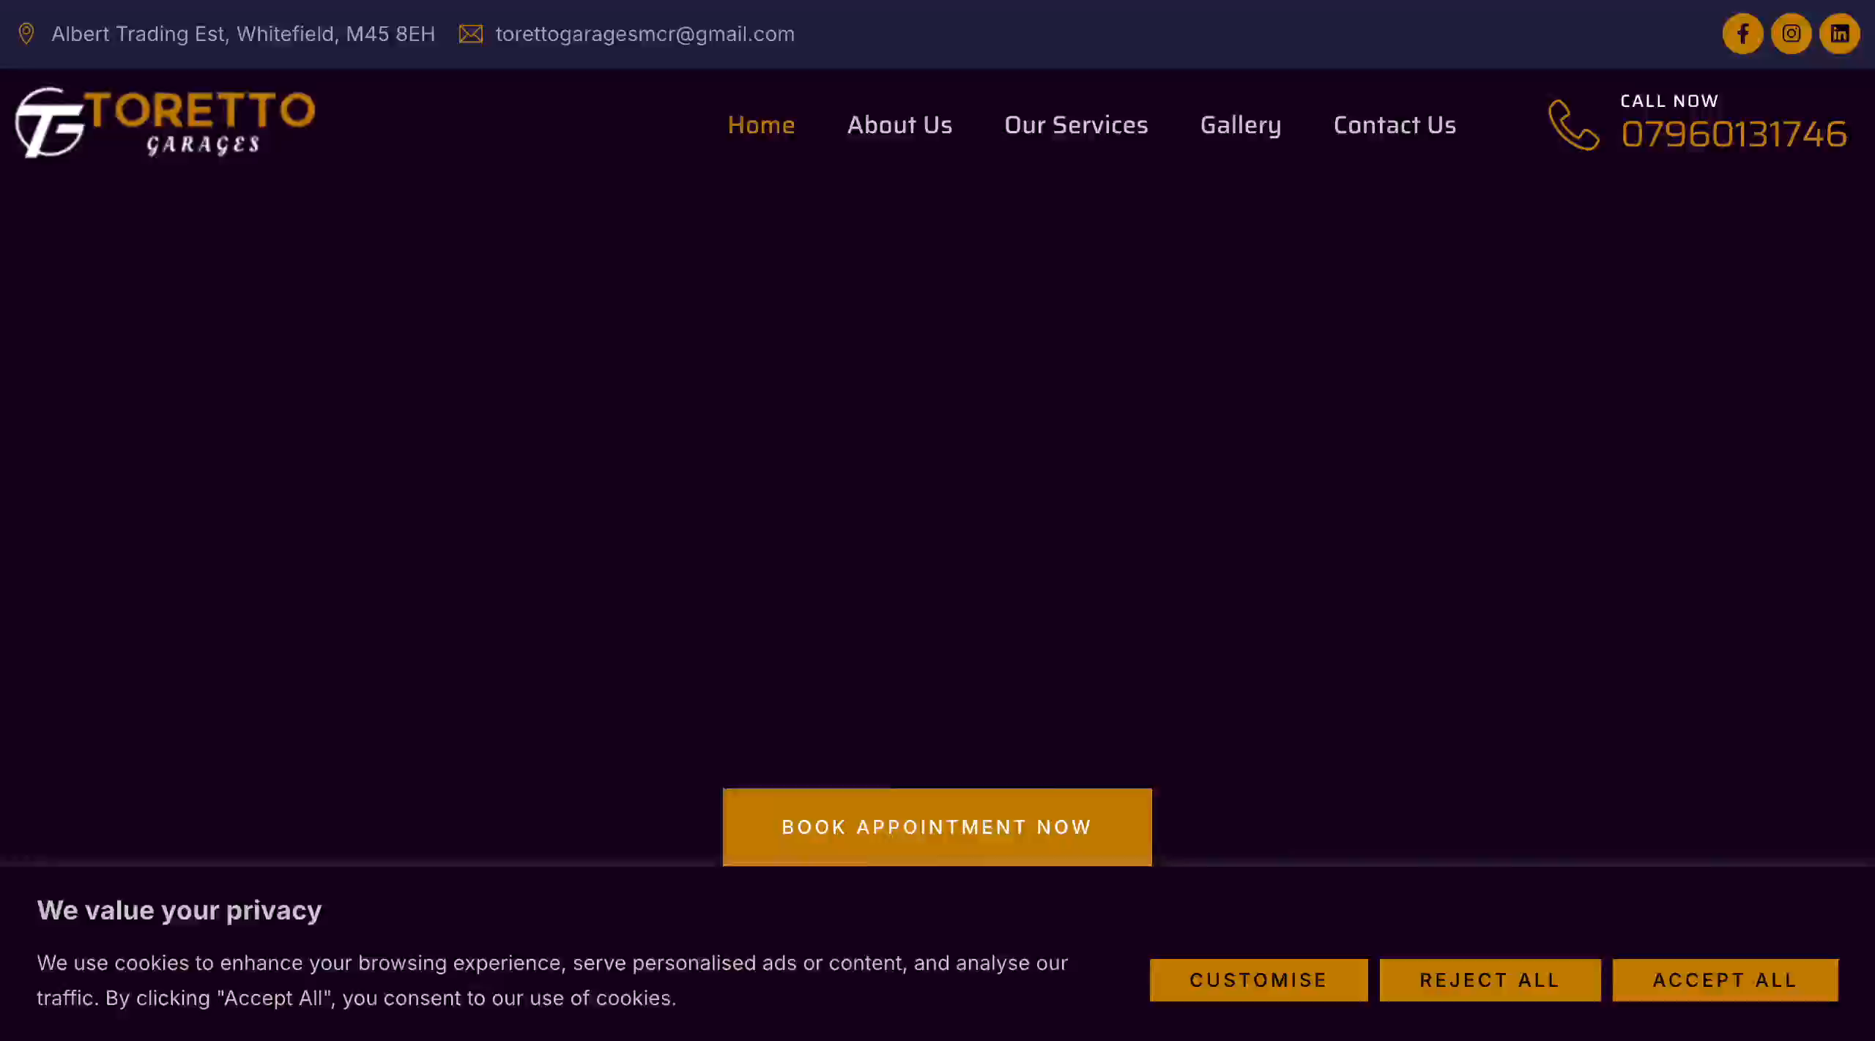Navigate to Our Services
The image size is (1875, 1041).
1076,124
